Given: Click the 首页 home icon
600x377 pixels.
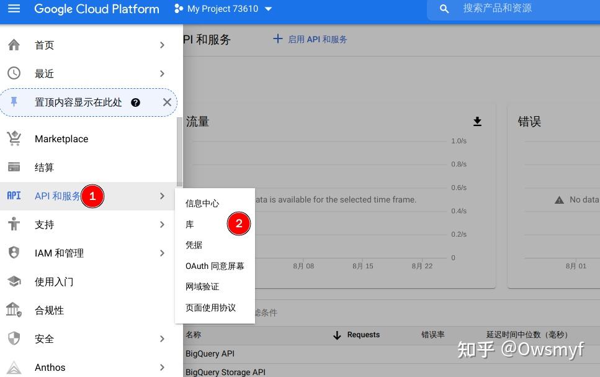Looking at the screenshot, I should click(x=14, y=45).
